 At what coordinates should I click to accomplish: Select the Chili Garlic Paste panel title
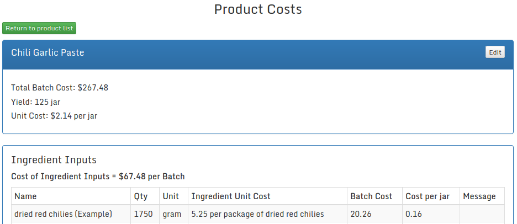click(48, 53)
